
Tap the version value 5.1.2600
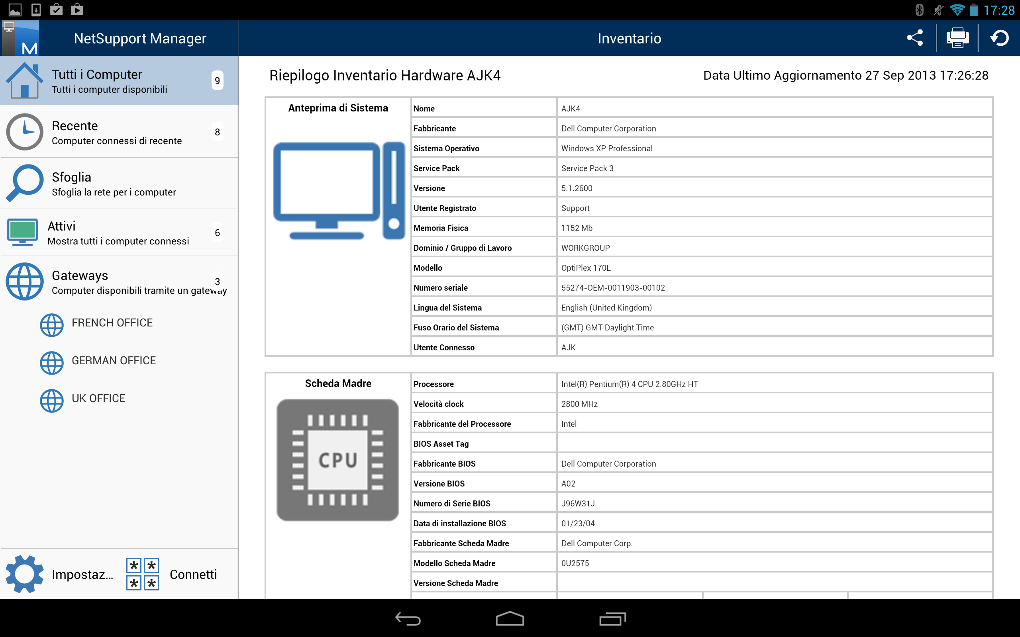(x=577, y=188)
